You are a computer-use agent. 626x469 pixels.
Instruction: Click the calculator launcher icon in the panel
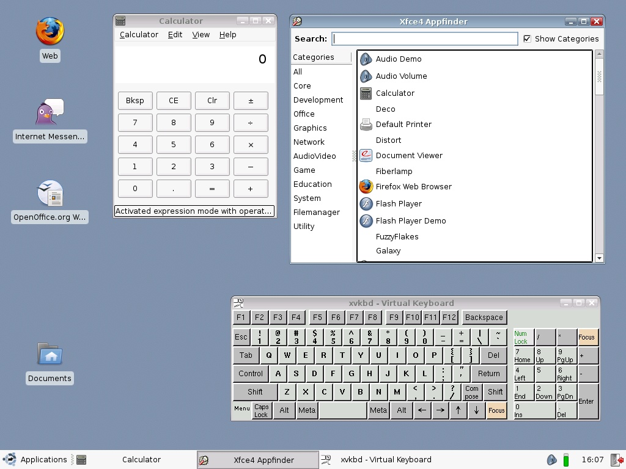81,460
